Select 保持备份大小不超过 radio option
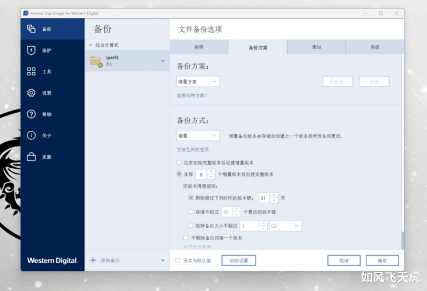The height and width of the screenshot is (291, 427). [x=191, y=226]
